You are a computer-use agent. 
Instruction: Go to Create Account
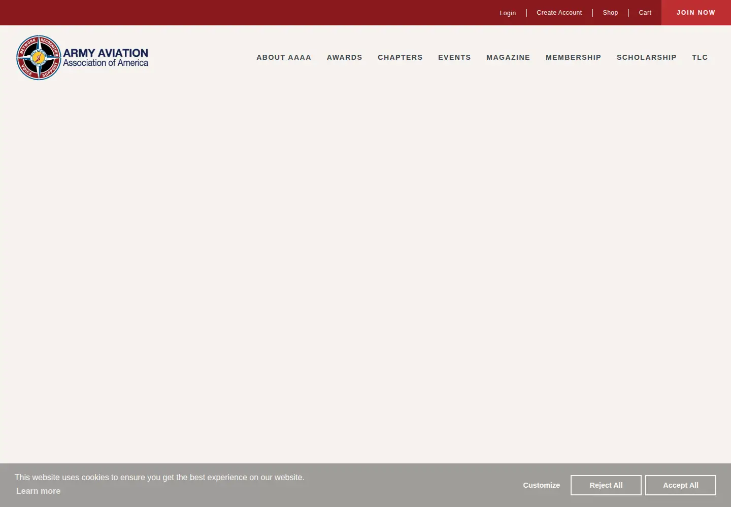tap(559, 13)
